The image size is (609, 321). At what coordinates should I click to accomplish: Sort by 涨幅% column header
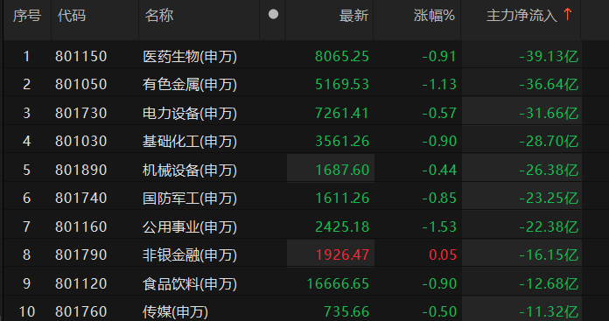(434, 16)
